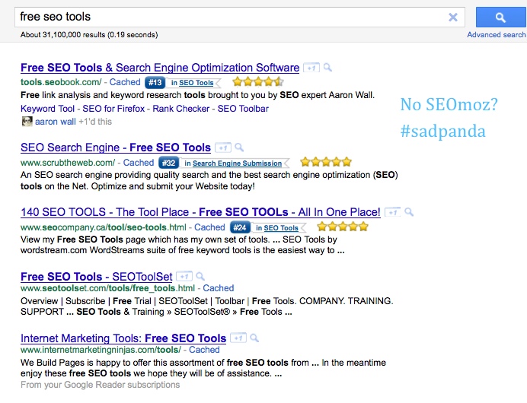The width and height of the screenshot is (527, 403).
Task: Open Cached link for tools.seobook.com
Action: pyautogui.click(x=125, y=82)
